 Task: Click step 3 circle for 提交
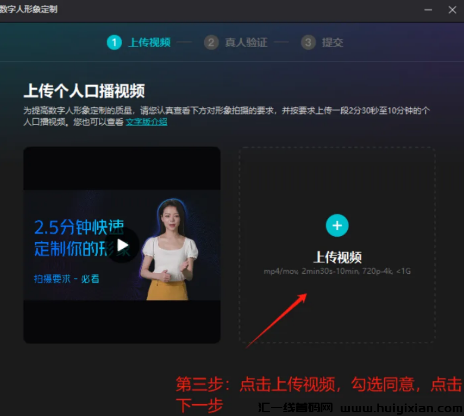coord(308,43)
